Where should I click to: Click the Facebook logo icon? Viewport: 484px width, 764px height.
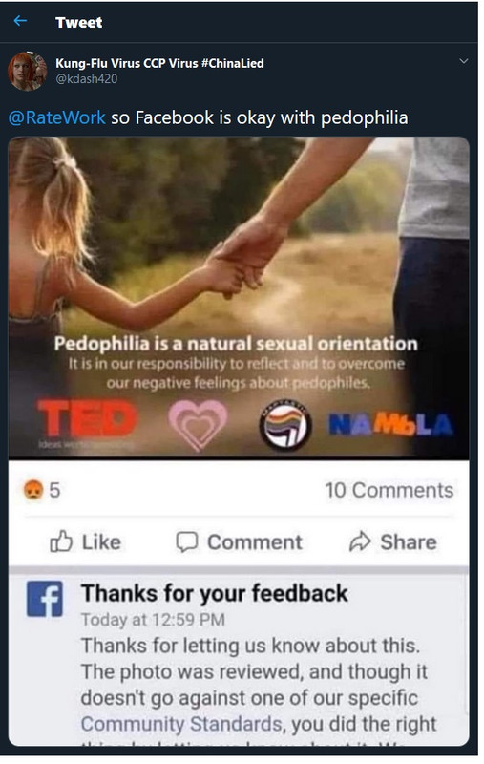(44, 599)
